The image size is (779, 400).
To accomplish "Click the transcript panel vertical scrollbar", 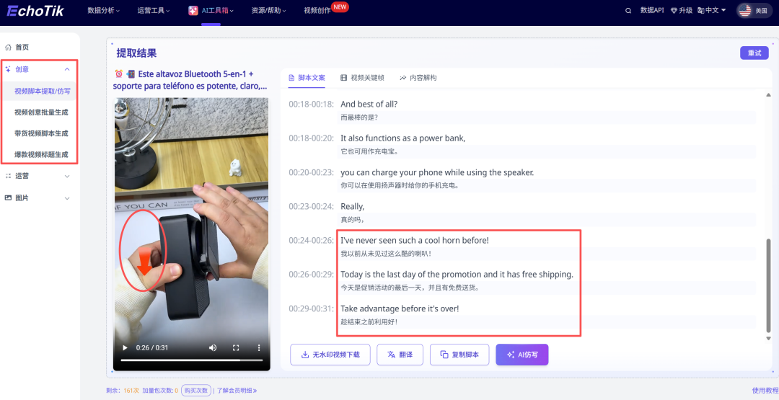I will 767,288.
